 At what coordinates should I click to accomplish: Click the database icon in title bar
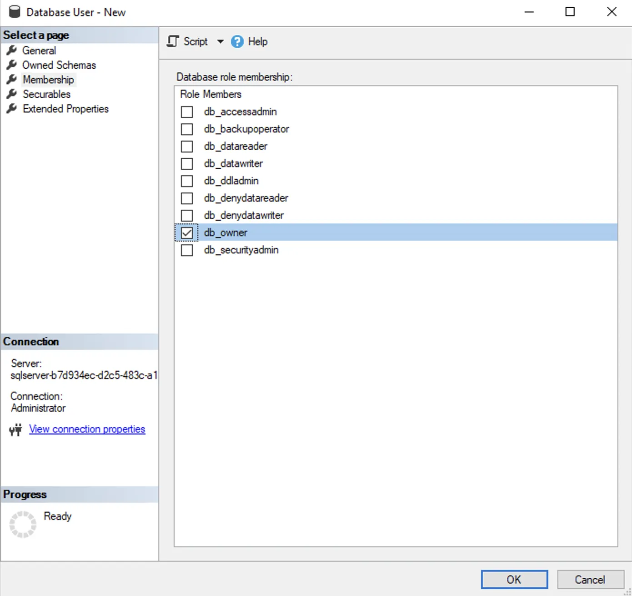15,12
